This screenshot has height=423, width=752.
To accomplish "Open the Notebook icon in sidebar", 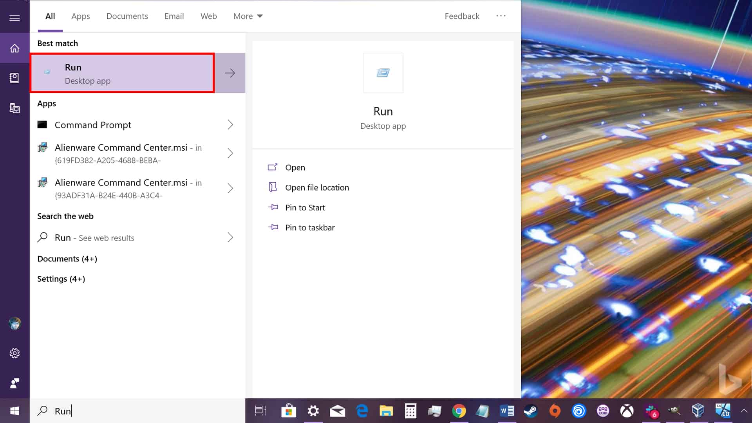I will pyautogui.click(x=14, y=78).
